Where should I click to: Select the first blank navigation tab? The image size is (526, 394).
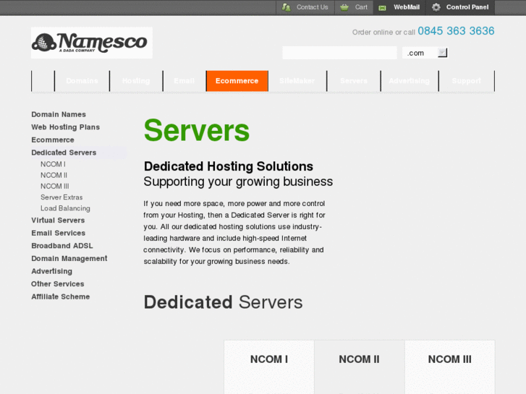(43, 81)
